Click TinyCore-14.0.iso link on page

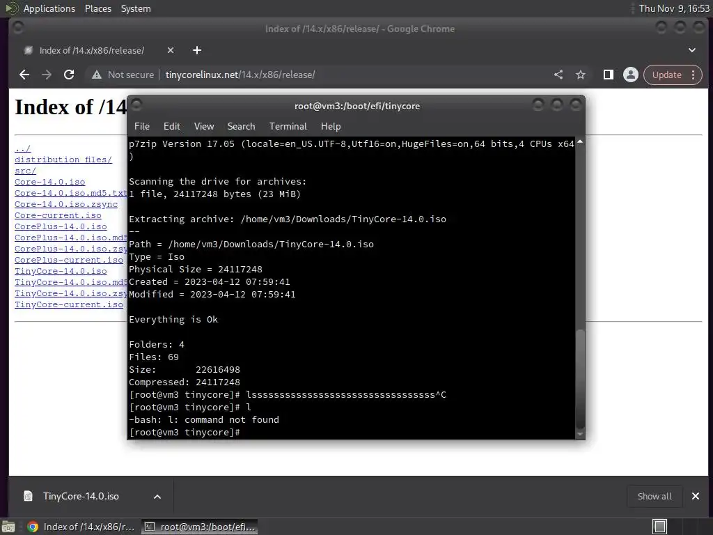(61, 271)
